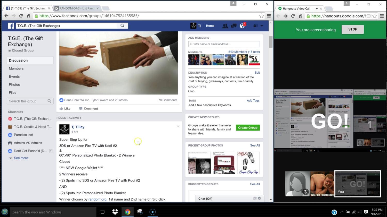Open the Members section in sidebar

(x=16, y=68)
